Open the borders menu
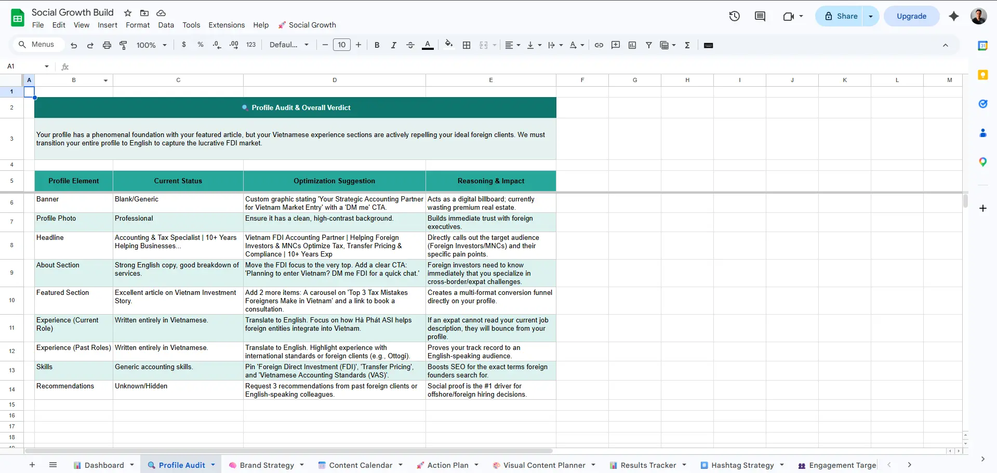Image resolution: width=997 pixels, height=473 pixels. click(467, 45)
